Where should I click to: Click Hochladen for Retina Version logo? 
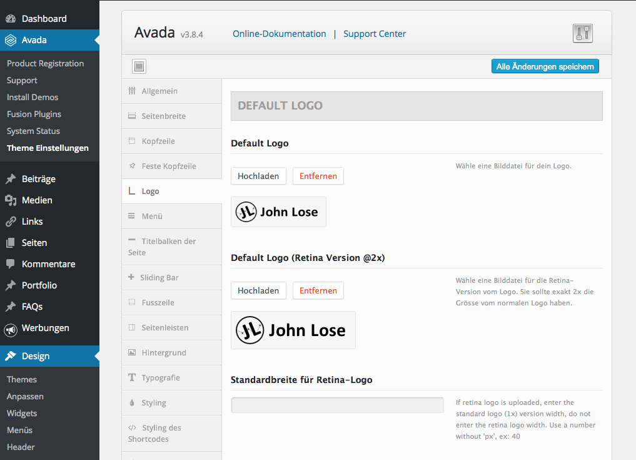click(258, 290)
